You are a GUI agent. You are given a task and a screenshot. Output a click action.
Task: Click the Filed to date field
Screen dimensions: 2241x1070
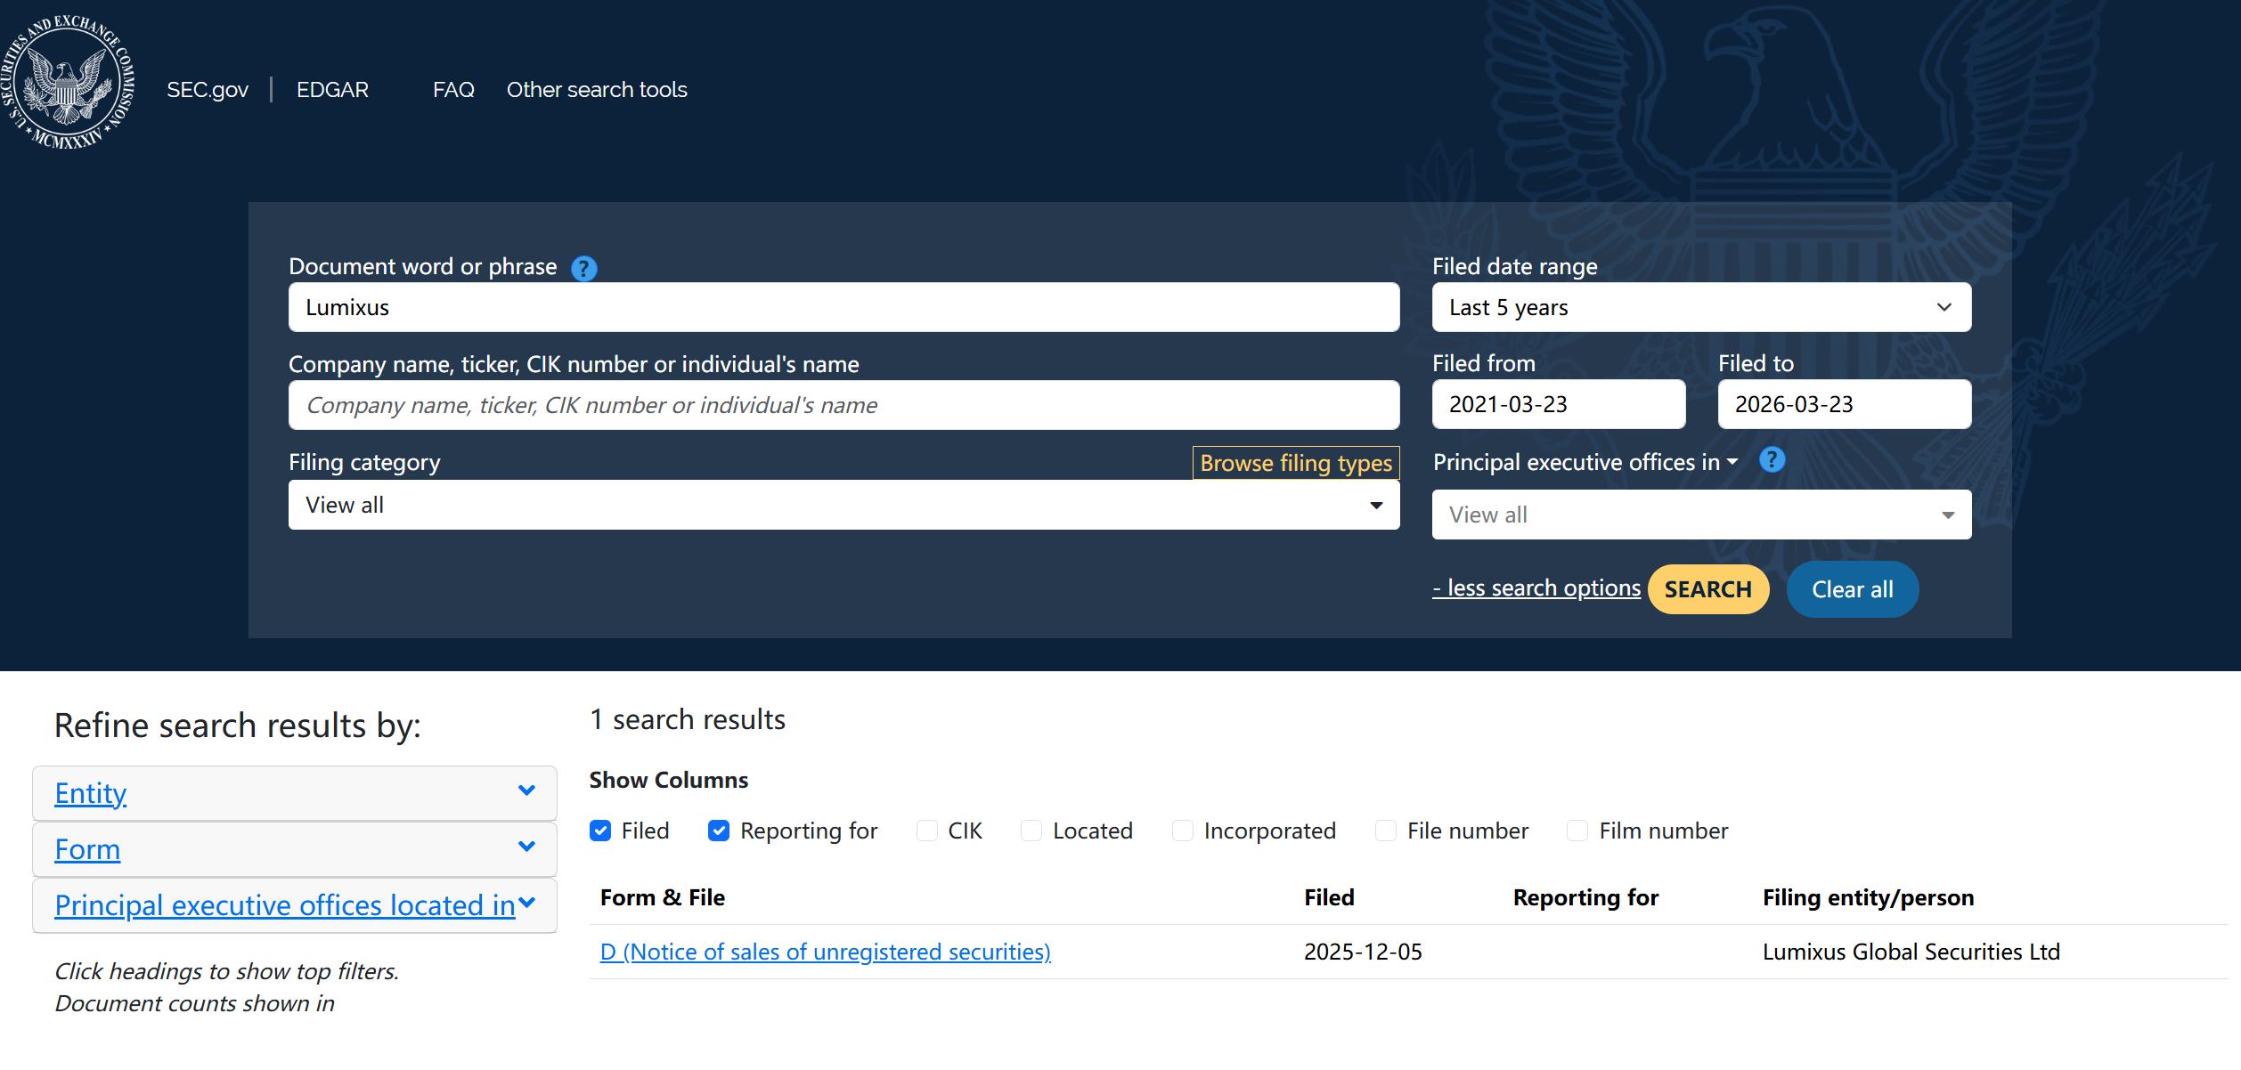coord(1845,404)
